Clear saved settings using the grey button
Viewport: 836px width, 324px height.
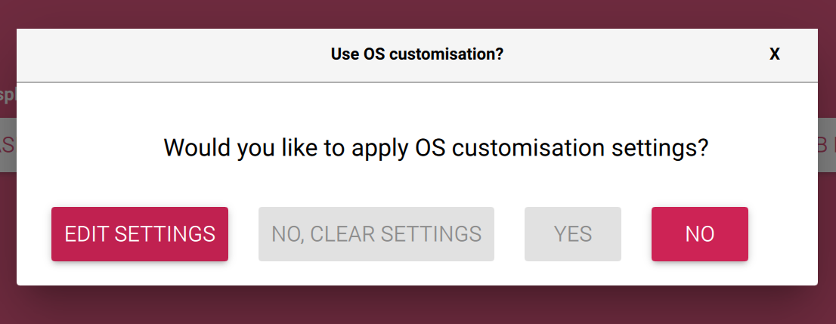(376, 234)
